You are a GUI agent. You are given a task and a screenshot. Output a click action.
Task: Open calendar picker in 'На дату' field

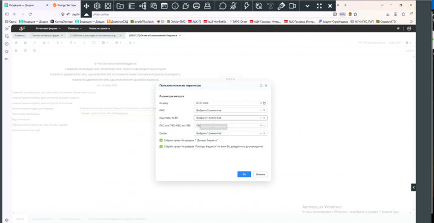tap(264, 103)
